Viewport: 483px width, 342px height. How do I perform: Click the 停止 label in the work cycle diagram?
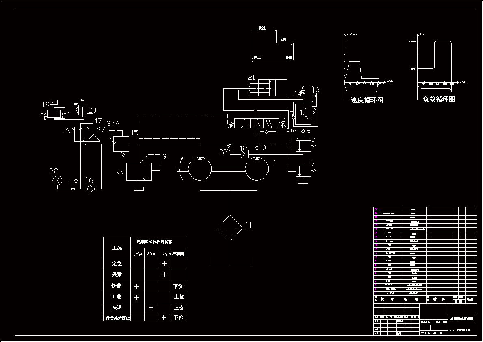coord(257,57)
